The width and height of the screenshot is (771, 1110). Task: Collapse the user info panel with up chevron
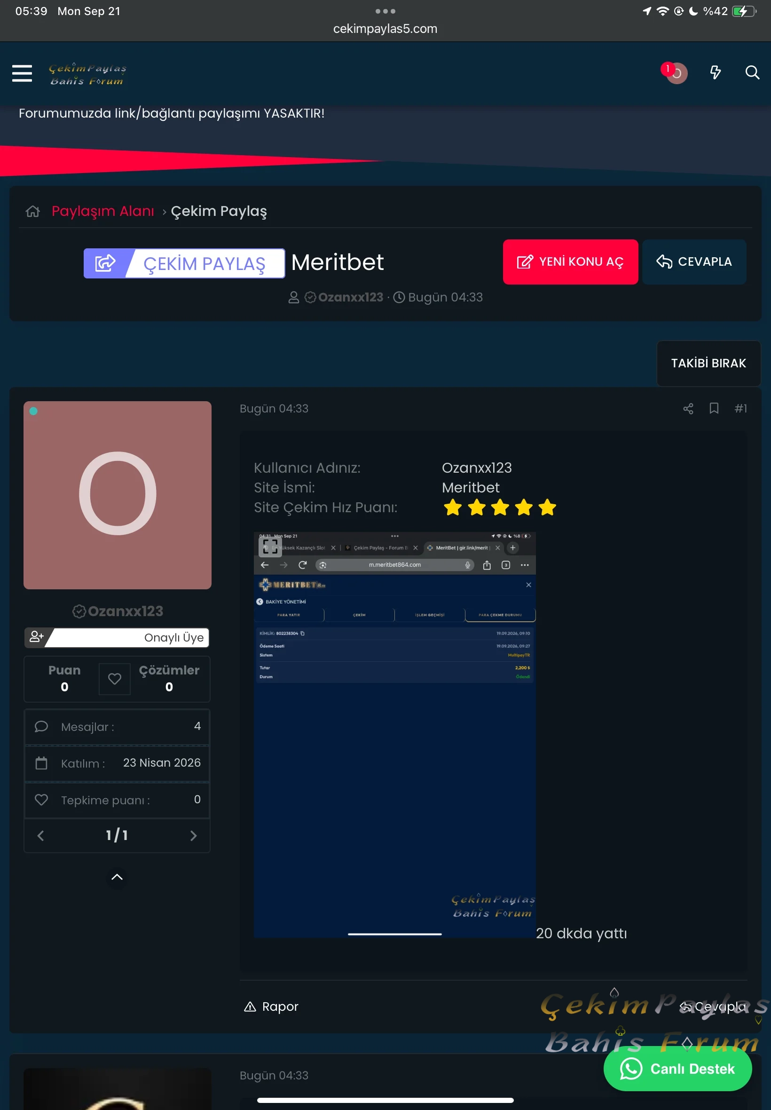point(117,877)
